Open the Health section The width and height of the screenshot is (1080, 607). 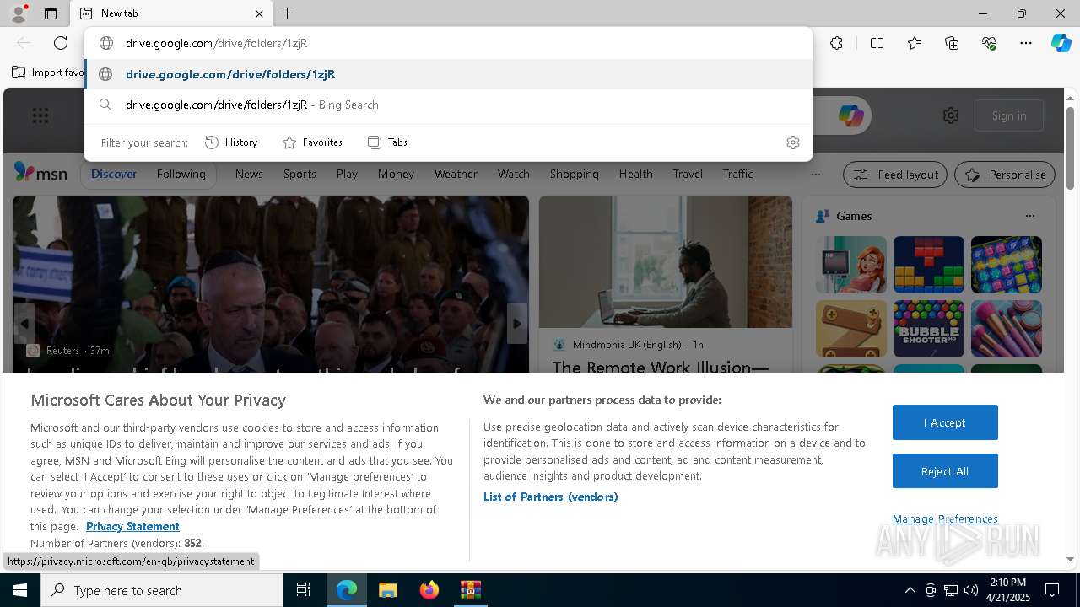635,174
